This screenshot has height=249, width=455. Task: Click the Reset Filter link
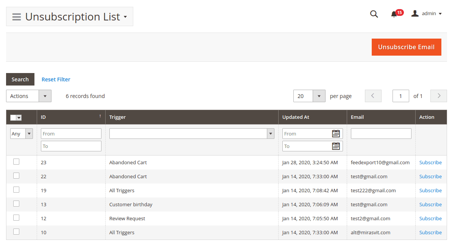point(56,79)
